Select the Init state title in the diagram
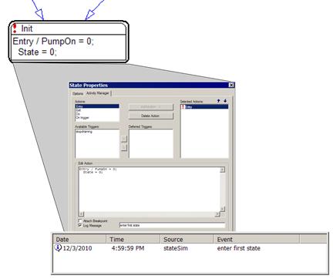333x279 pixels. tap(27, 29)
